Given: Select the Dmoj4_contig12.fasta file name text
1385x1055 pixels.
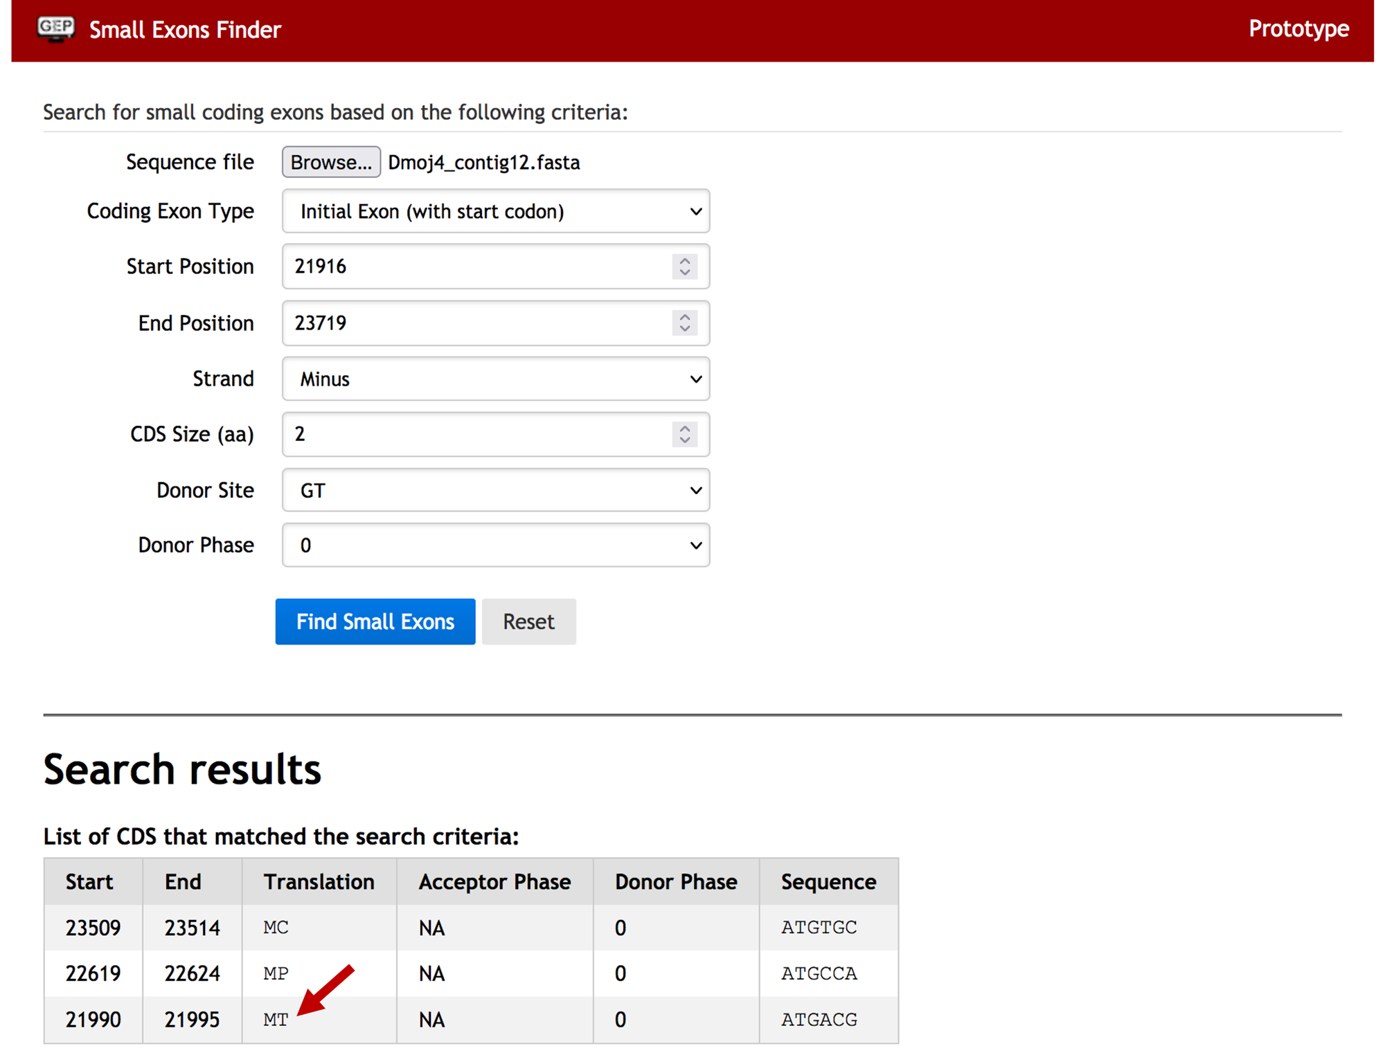Looking at the screenshot, I should point(483,163).
